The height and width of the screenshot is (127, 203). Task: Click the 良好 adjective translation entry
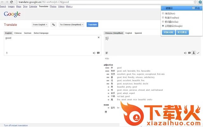(x=113, y=71)
